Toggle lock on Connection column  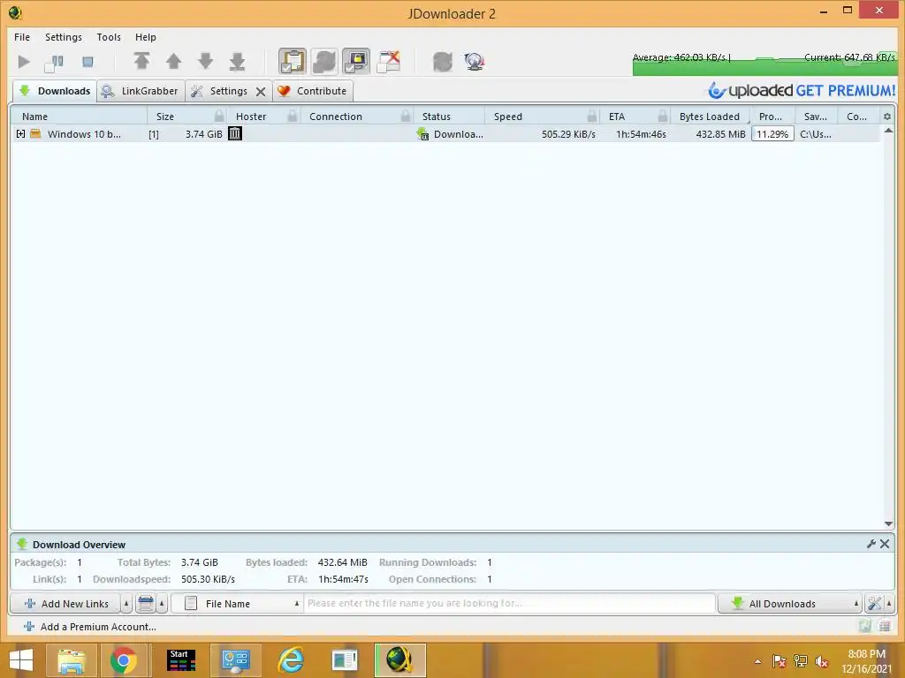(406, 117)
